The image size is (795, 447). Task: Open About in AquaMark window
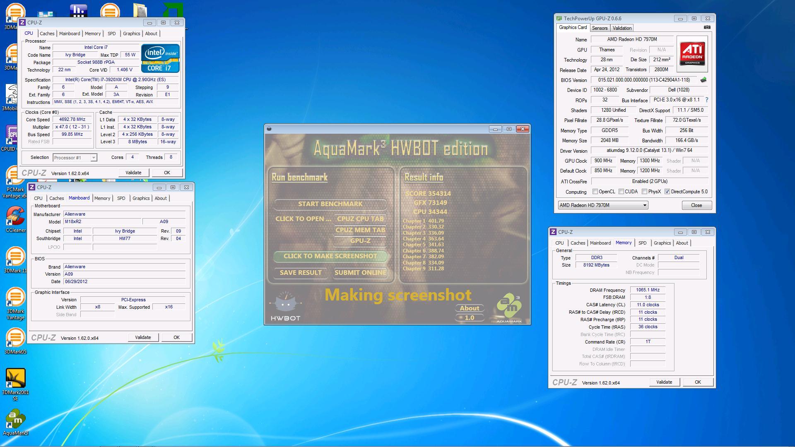pos(469,308)
